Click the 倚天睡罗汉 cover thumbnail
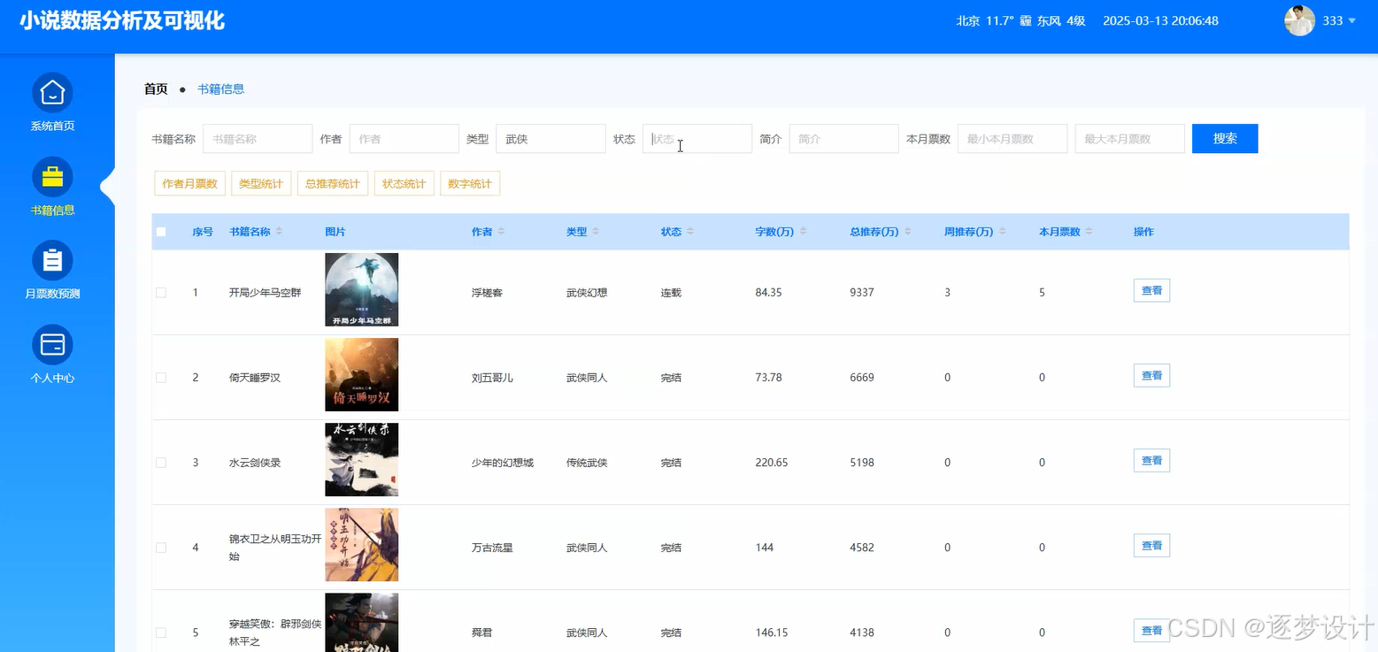This screenshot has width=1378, height=652. pyautogui.click(x=361, y=374)
